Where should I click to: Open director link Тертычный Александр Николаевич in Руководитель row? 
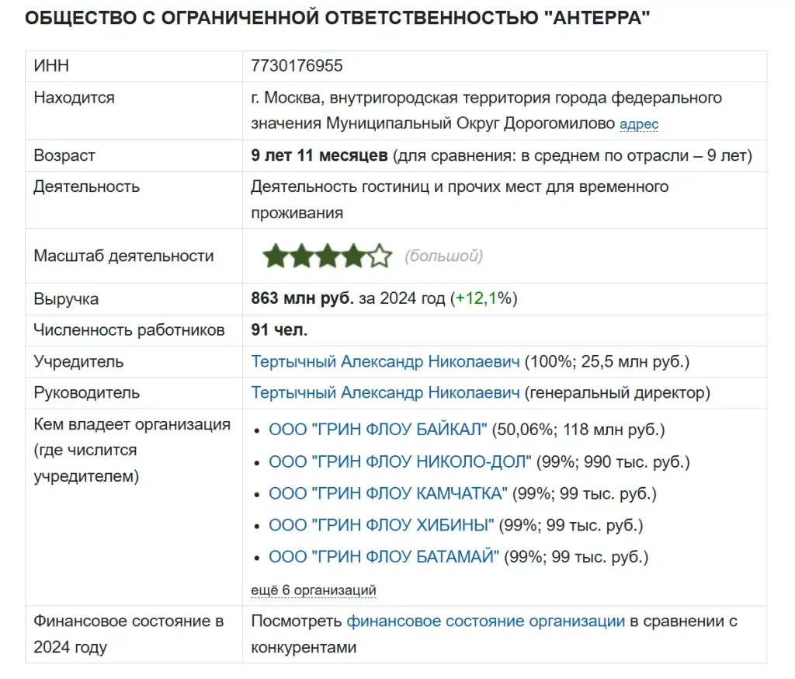pyautogui.click(x=385, y=393)
